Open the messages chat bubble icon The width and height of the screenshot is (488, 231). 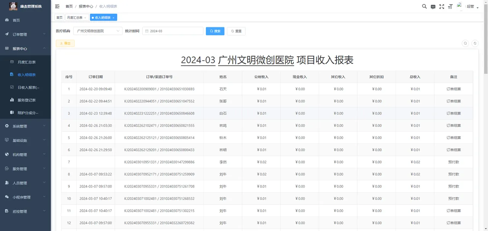point(433,6)
